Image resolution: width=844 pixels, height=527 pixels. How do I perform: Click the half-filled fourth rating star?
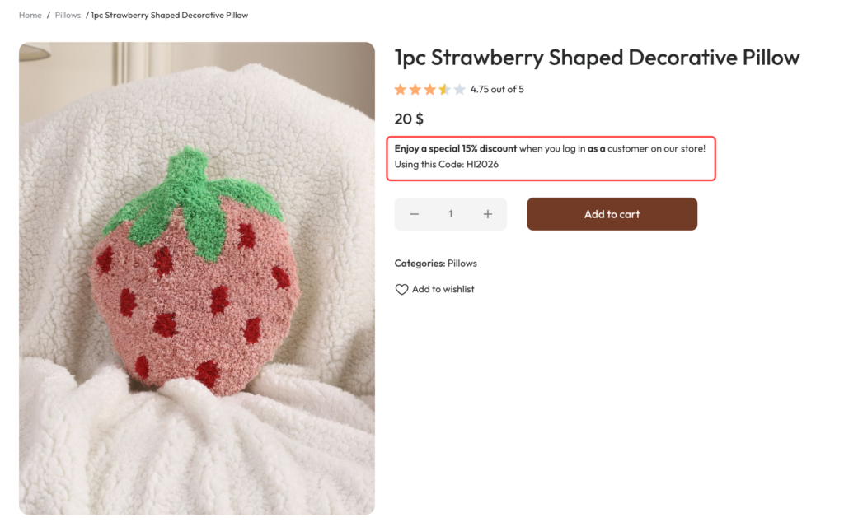click(444, 89)
